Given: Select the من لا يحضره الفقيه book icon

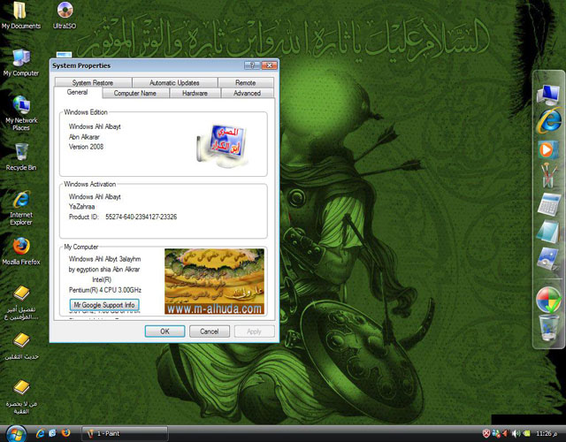Looking at the screenshot, I should [21, 397].
